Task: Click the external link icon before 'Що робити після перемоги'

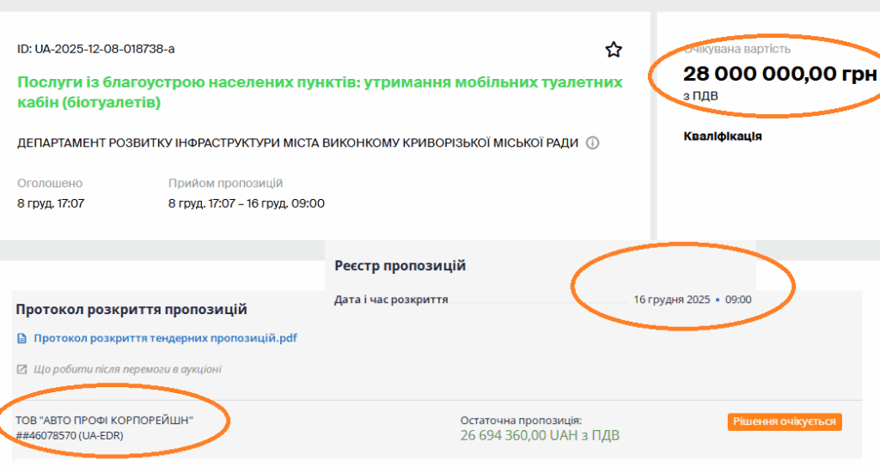Action: tap(22, 370)
